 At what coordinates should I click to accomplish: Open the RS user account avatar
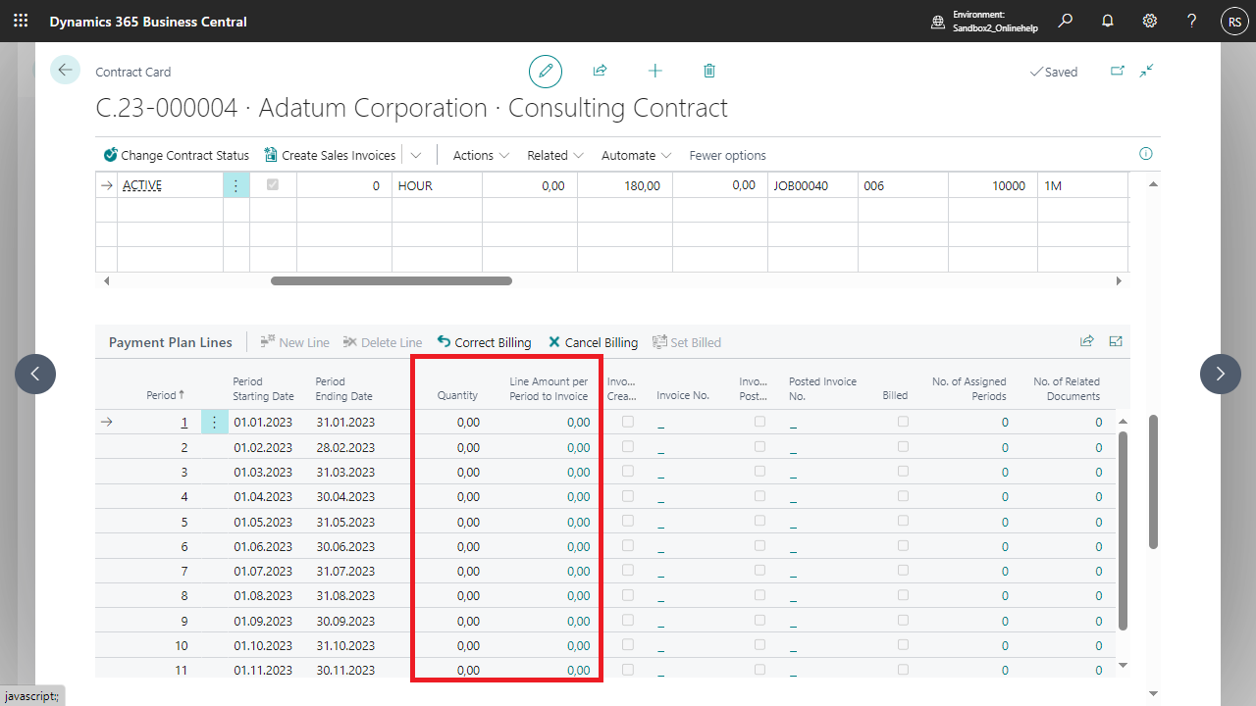point(1234,21)
